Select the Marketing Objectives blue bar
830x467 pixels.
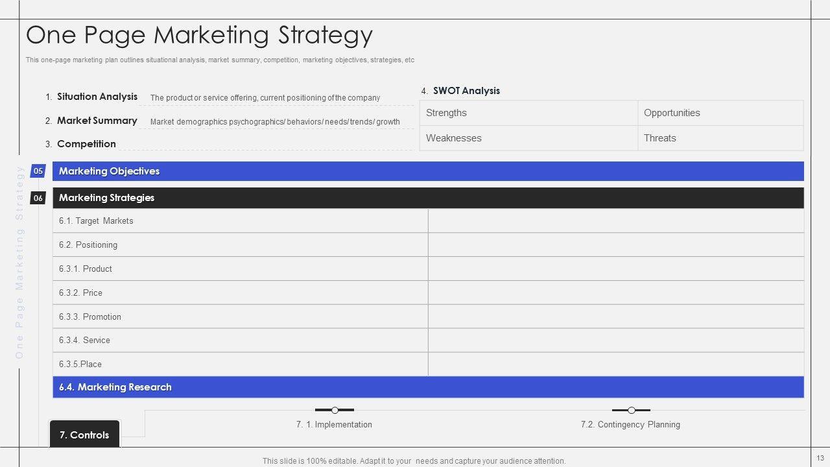point(428,171)
